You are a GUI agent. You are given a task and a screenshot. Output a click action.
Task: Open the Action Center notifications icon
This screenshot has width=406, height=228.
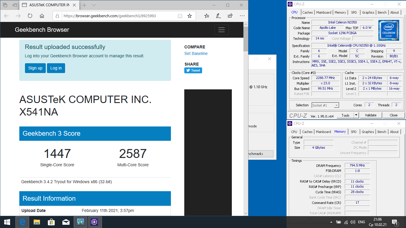pos(395,222)
